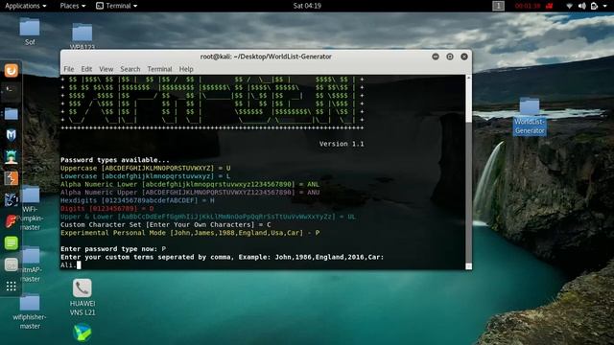
Task: Click the terminal title bar text
Action: (x=266, y=57)
